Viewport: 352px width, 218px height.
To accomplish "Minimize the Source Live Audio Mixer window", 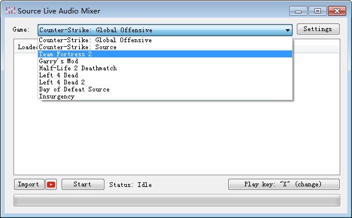I will tap(298, 11).
